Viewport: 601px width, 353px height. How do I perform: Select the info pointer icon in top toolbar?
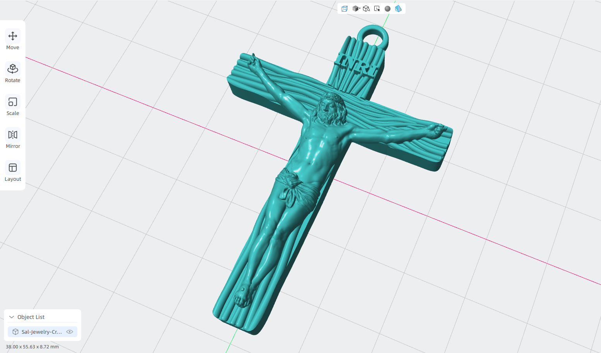(377, 9)
